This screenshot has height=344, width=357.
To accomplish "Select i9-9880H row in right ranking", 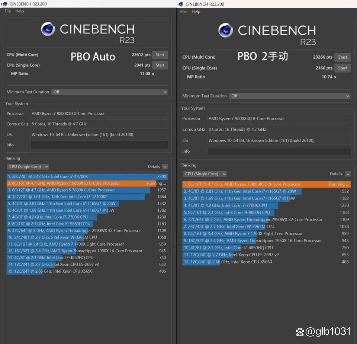I will (266, 212).
